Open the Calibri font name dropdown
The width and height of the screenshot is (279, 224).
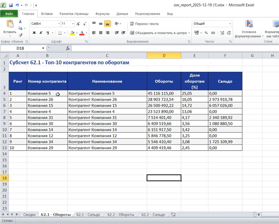(58, 24)
